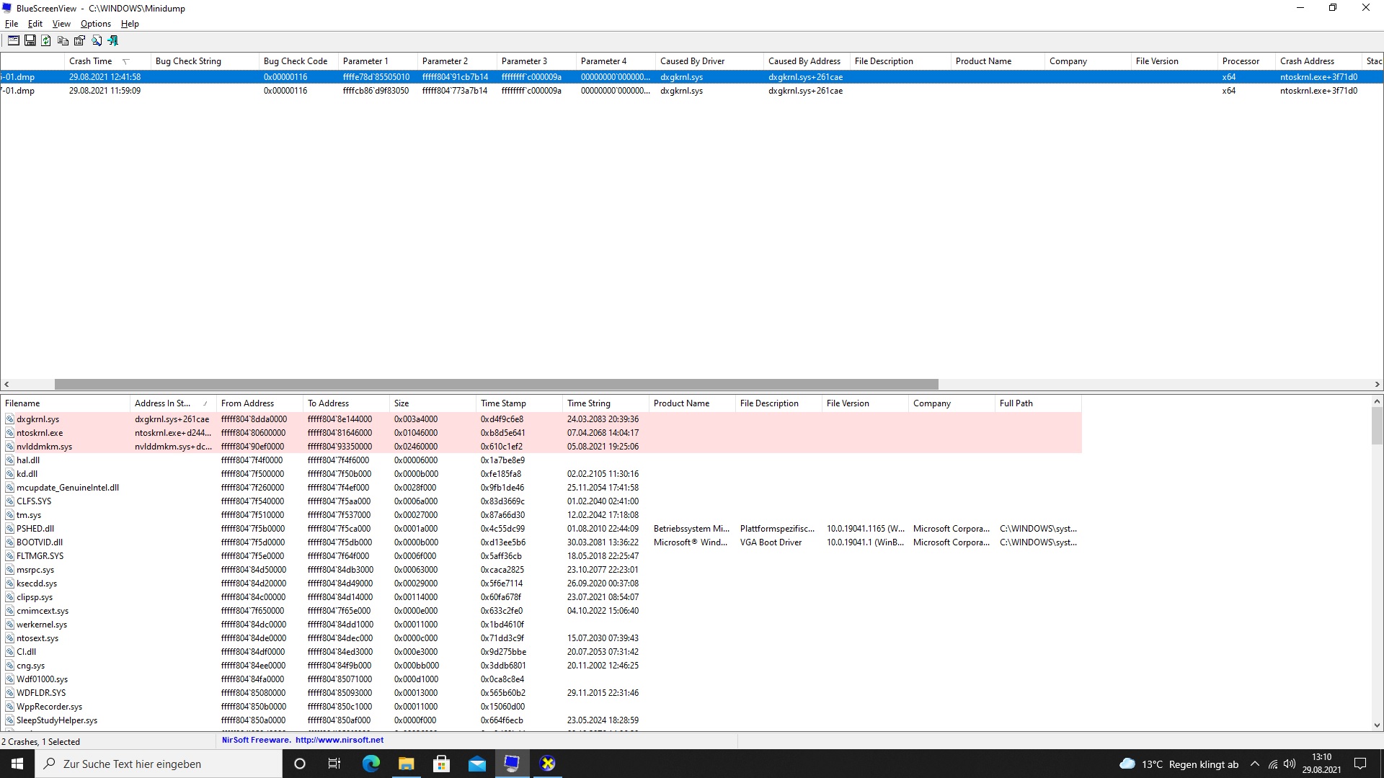Click the Copy Selected Items icon
The height and width of the screenshot is (778, 1384).
(x=63, y=41)
